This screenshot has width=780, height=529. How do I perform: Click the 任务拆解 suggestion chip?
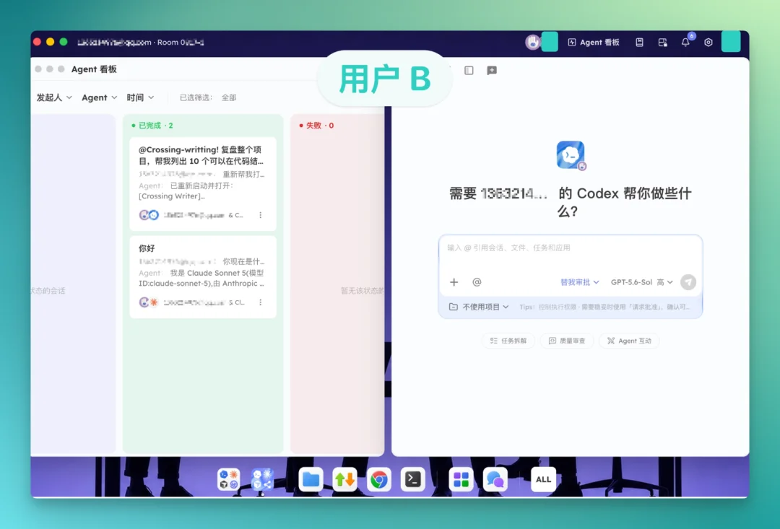[508, 341]
